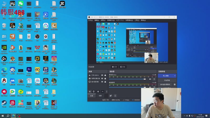Open This PC desktop icon
This screenshot has width=210, height=118.
[4, 4]
